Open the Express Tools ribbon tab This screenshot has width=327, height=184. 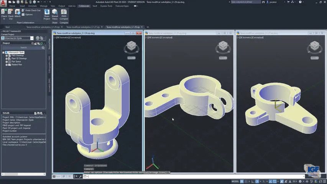[106, 6]
